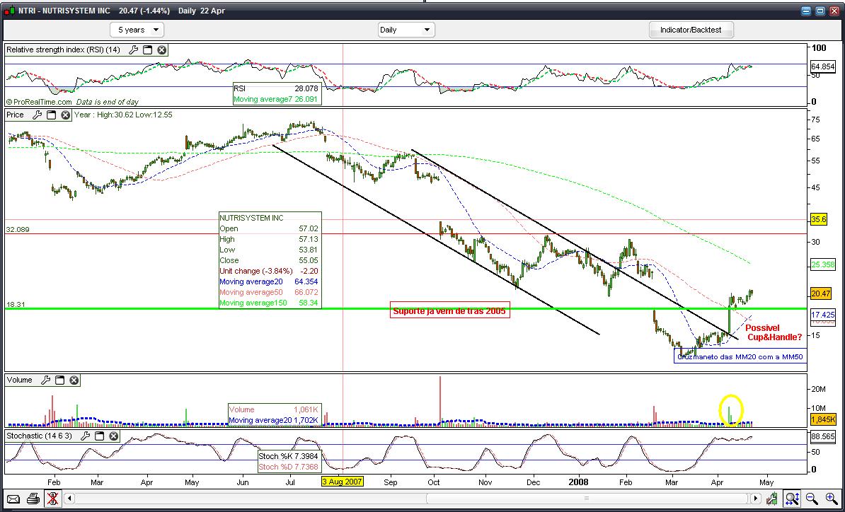Click the 35.6 price level label
The height and width of the screenshot is (512, 845).
tap(819, 220)
